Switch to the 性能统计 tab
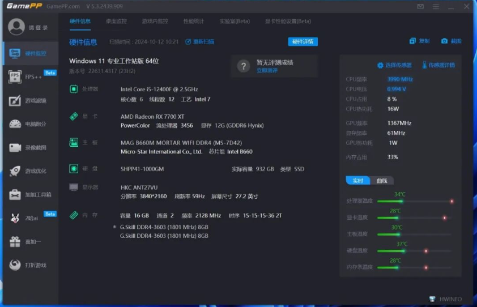 coord(194,22)
